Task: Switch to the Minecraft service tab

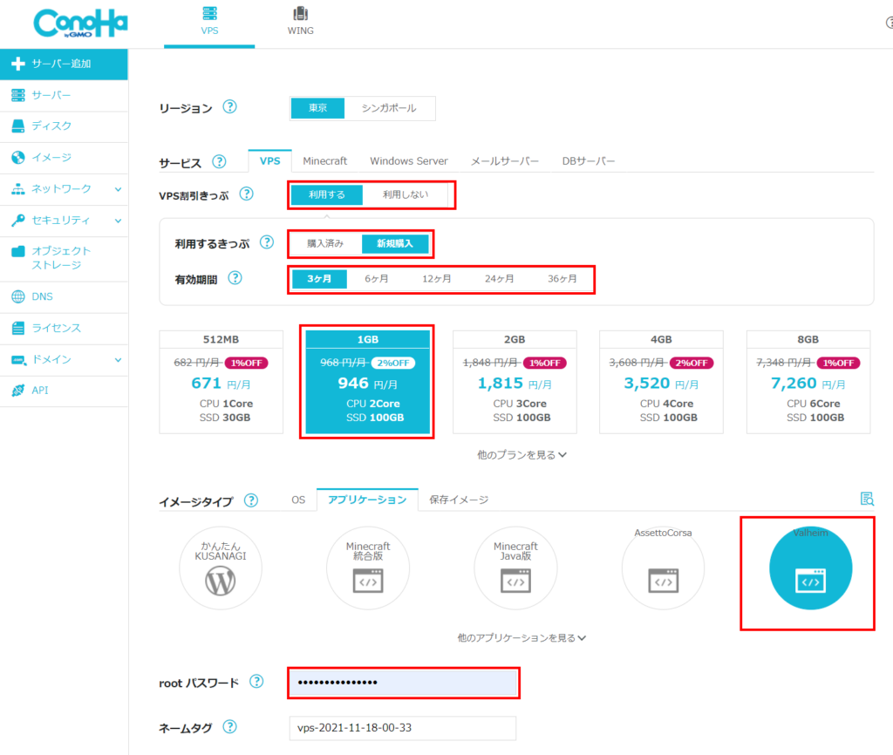Action: 324,161
